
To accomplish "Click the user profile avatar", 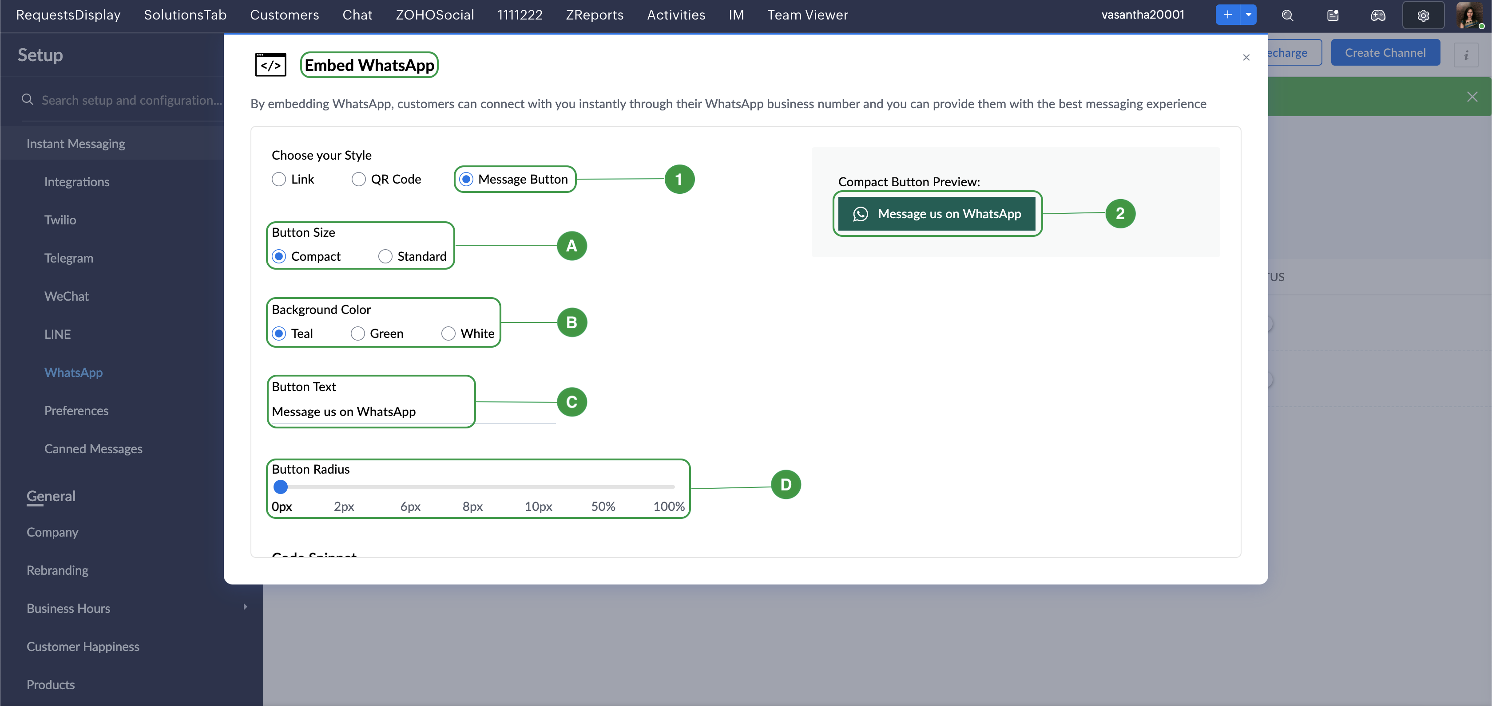I will [x=1469, y=15].
